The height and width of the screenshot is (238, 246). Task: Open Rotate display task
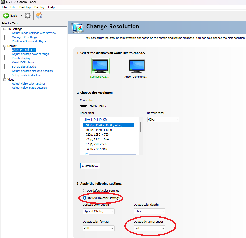click(x=21, y=58)
